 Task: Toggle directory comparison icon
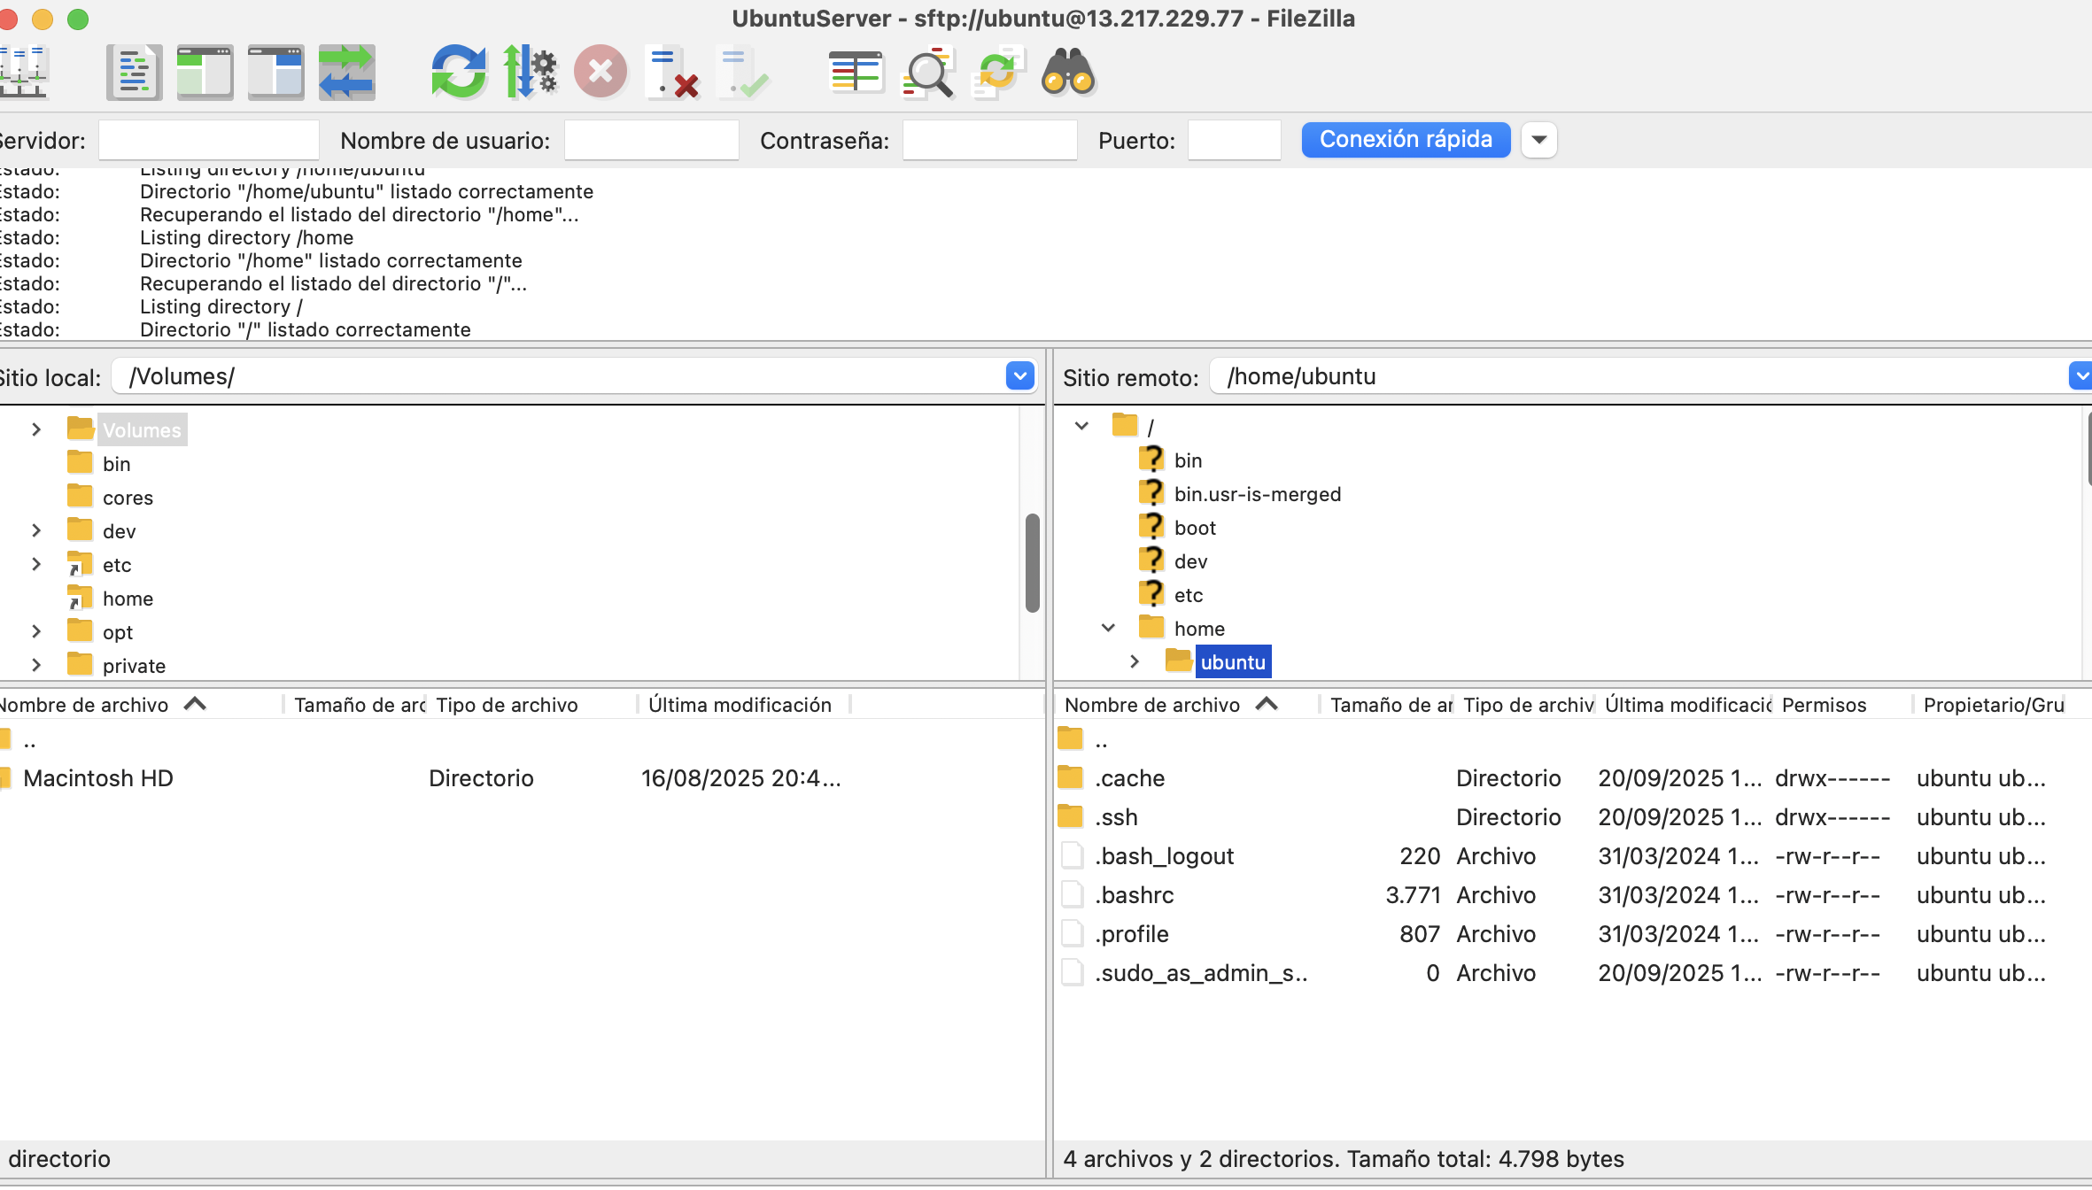click(x=927, y=72)
